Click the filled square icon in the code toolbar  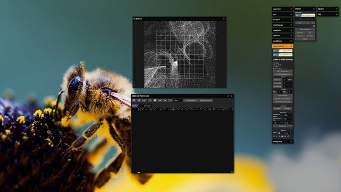click(155, 100)
